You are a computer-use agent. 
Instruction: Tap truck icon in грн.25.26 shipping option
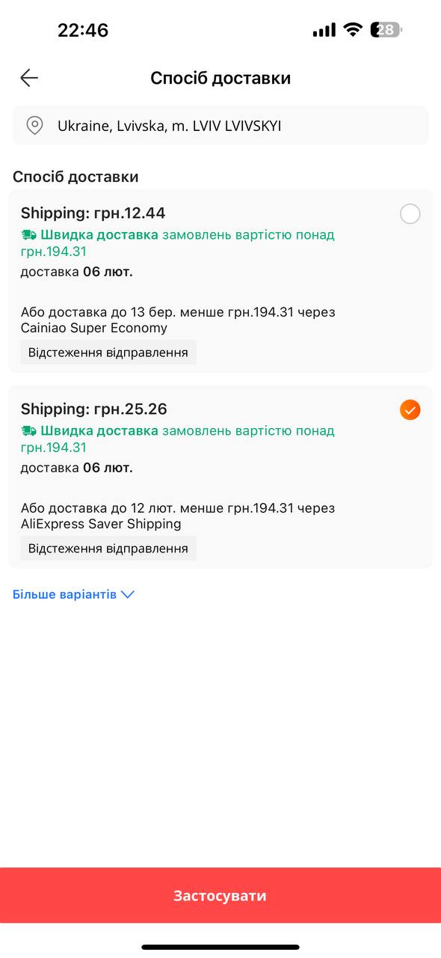point(28,430)
